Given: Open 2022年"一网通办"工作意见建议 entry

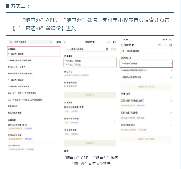Looking at the screenshot, I should 22,93.
